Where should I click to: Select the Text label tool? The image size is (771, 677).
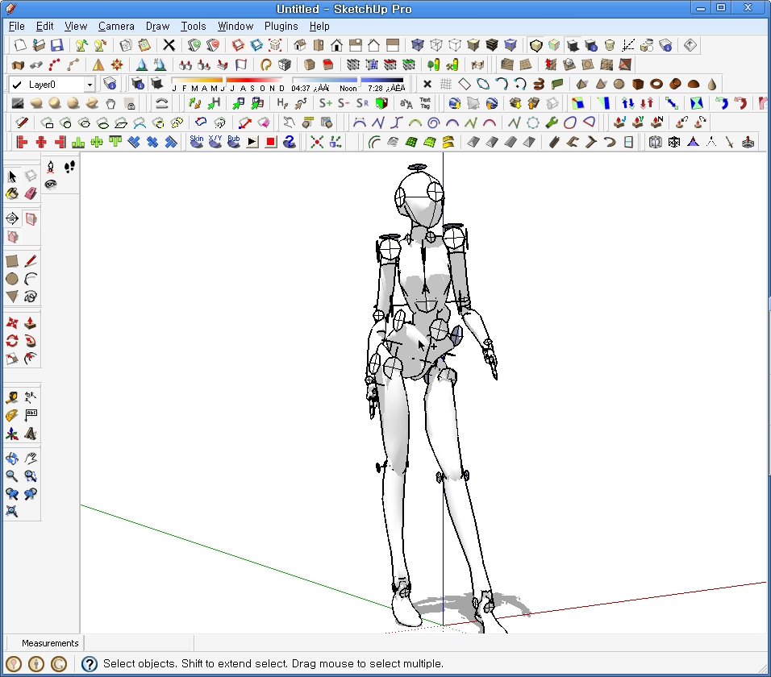click(31, 415)
